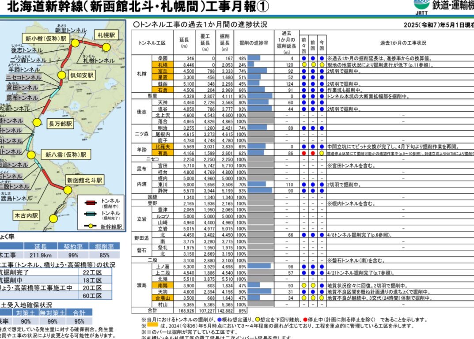Click the yellow 前々回 status dot in 南鶉 row
The image size is (474, 339).
click(x=304, y=286)
